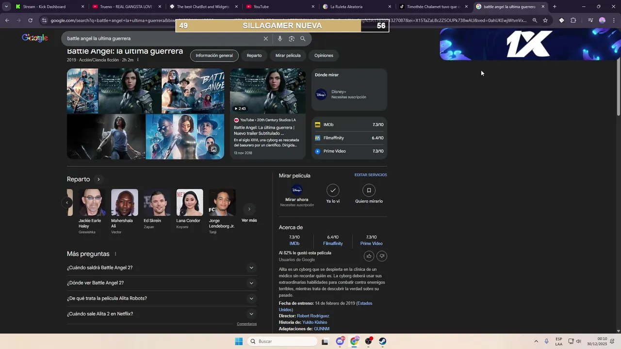Select the Opiniones tab
This screenshot has height=349, width=621.
point(324,56)
